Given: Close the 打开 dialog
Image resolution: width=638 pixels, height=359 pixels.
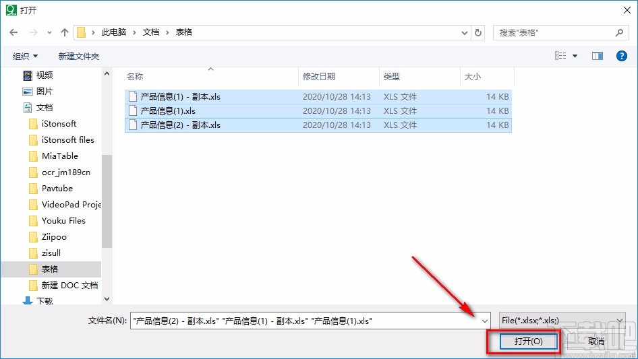Looking at the screenshot, I should (627, 10).
